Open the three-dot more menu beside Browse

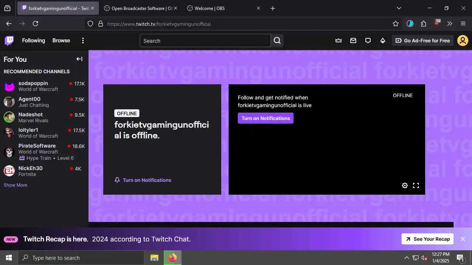(83, 40)
